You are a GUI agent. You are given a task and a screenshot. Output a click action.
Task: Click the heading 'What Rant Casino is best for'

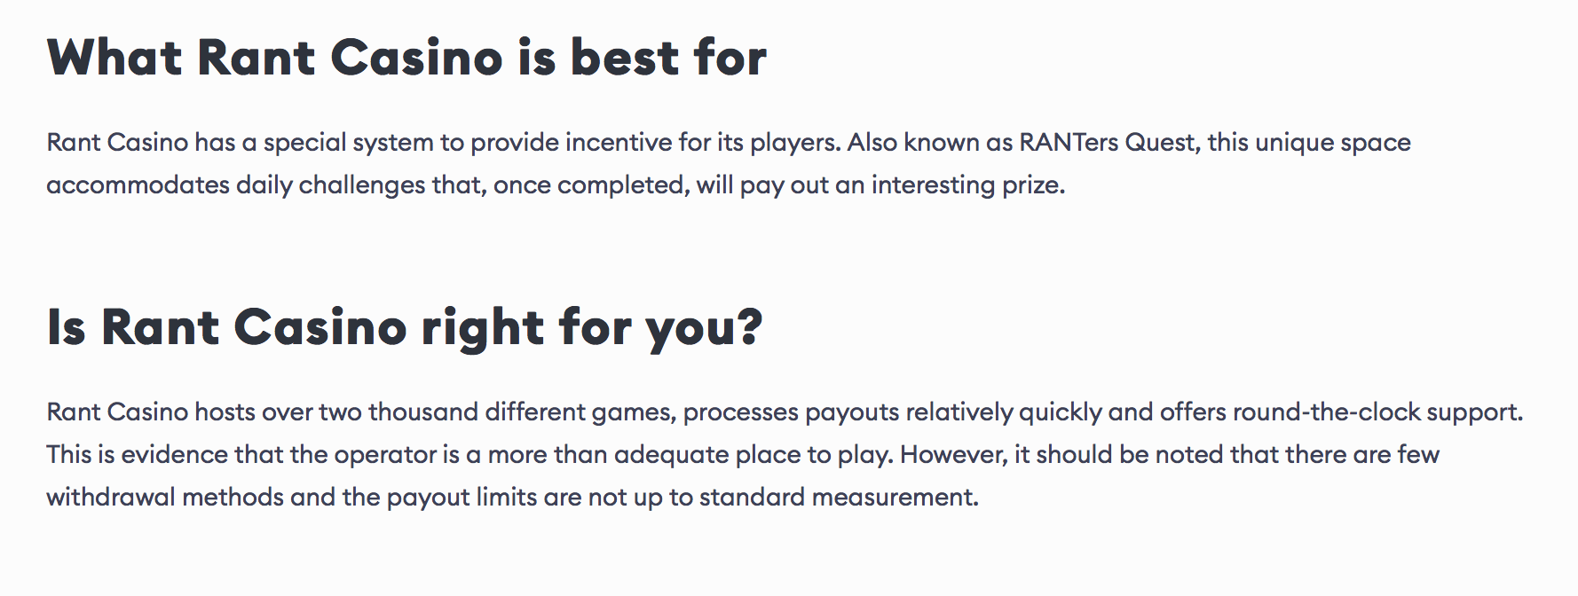[406, 58]
